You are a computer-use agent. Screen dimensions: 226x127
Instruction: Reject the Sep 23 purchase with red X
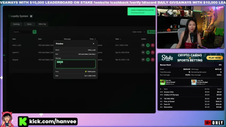[153, 52]
